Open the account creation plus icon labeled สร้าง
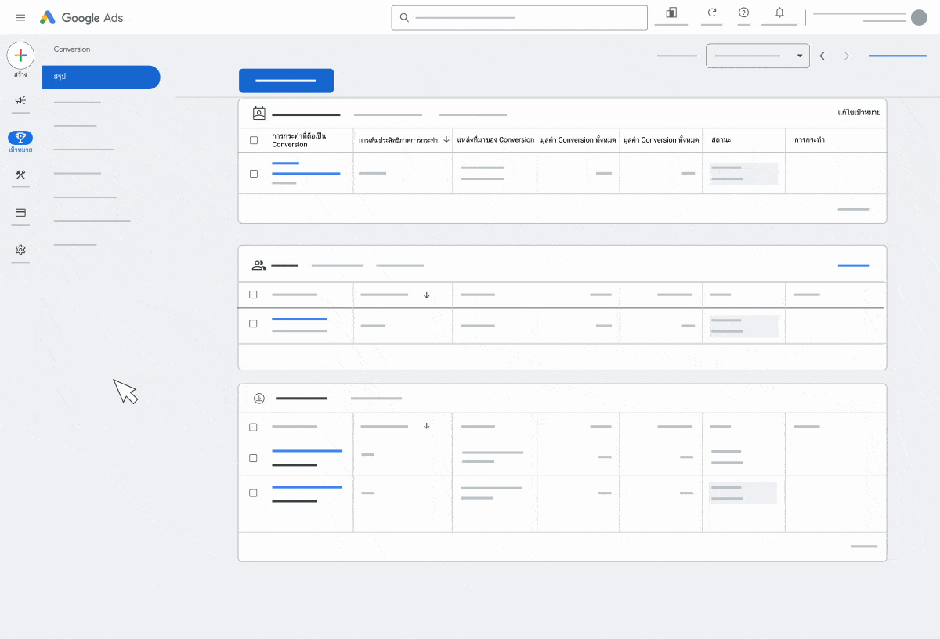Image resolution: width=940 pixels, height=639 pixels. pos(20,56)
